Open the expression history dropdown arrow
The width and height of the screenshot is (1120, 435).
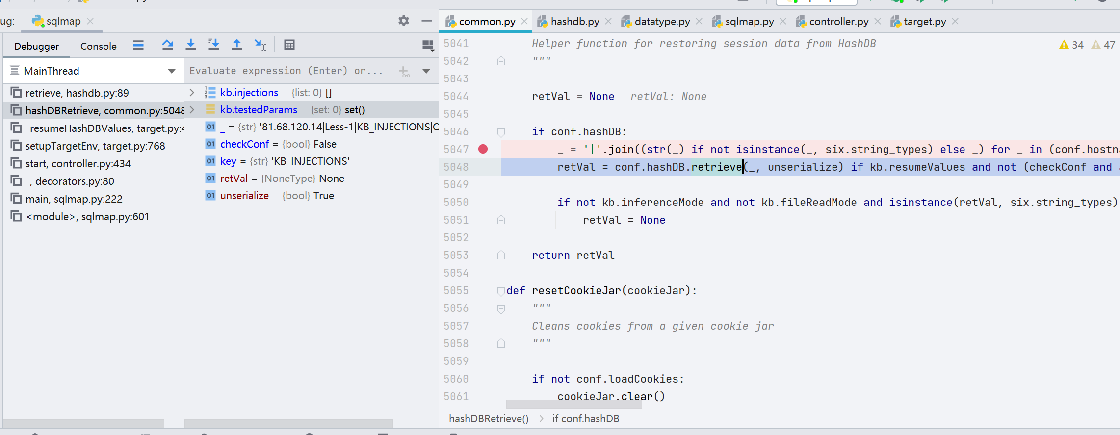[426, 71]
